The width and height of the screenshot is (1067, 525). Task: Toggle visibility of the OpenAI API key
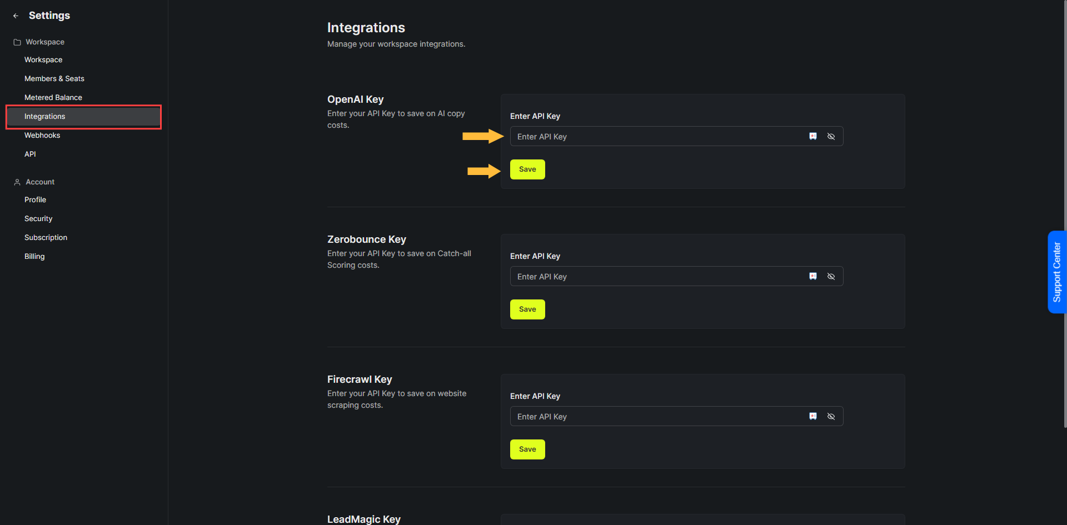[x=831, y=137]
